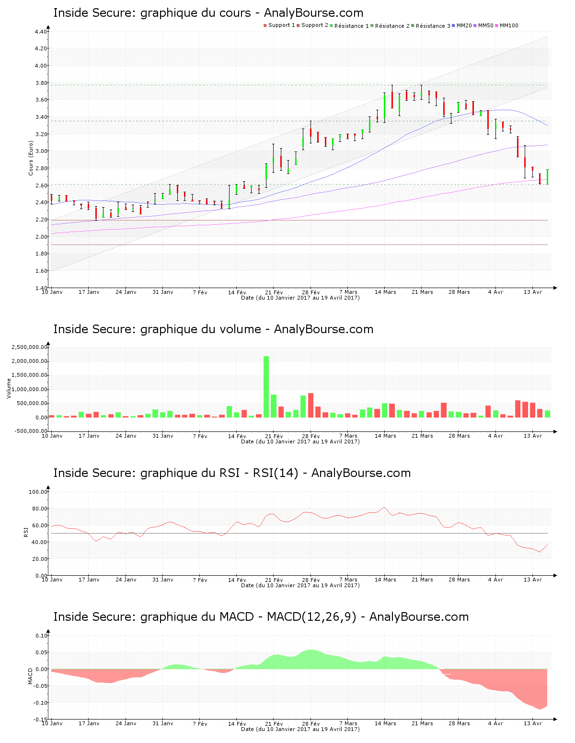The image size is (575, 743).
Task: Select the Résistance 1 legend label
Action: point(352,25)
